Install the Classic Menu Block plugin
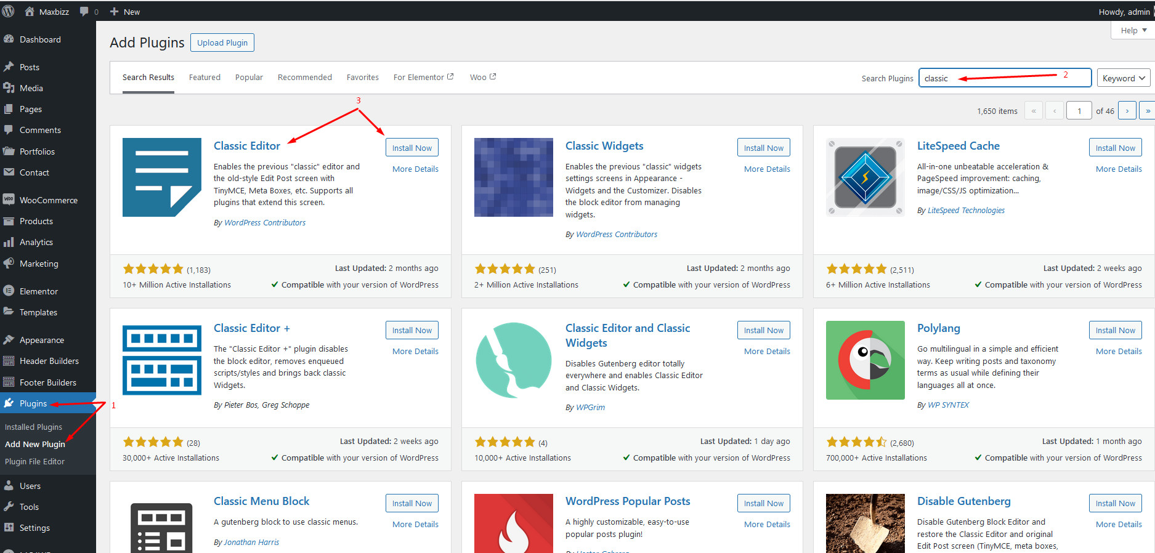 (x=412, y=503)
